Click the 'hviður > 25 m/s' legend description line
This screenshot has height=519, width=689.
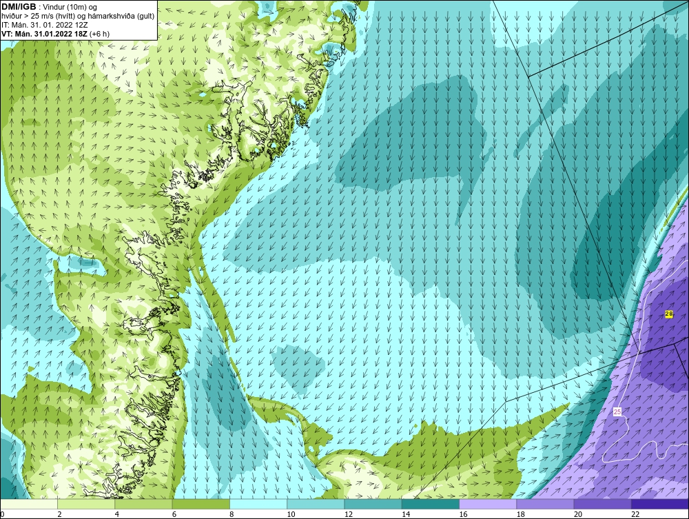[x=78, y=17]
